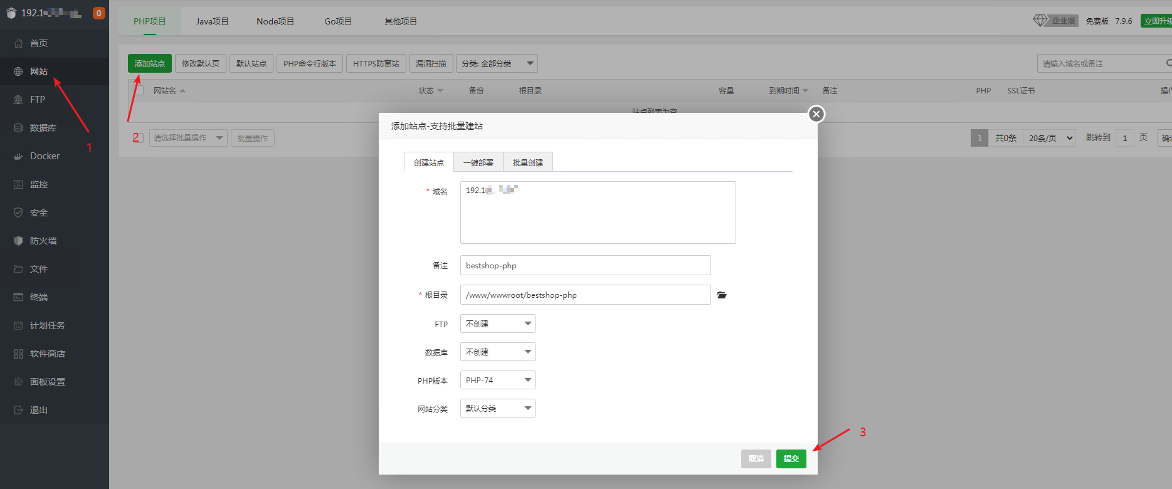Switch to the Java项目 tab
The width and height of the screenshot is (1172, 489).
tap(212, 21)
